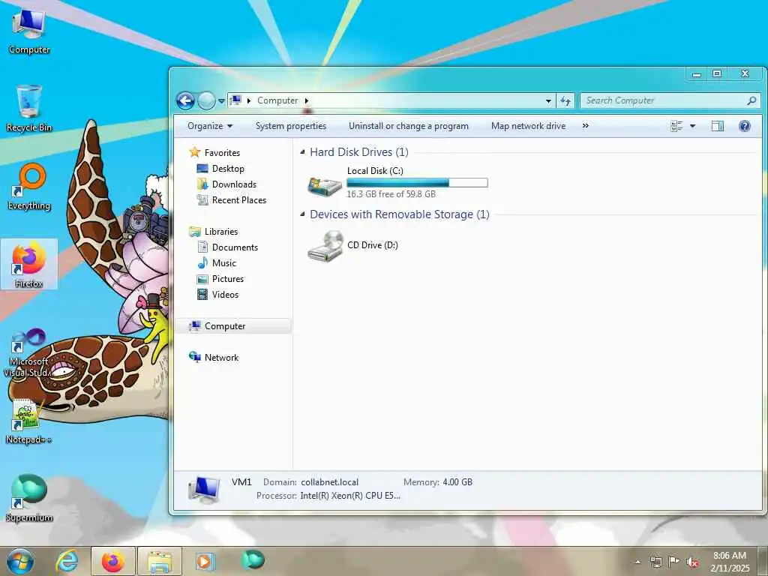Image resolution: width=768 pixels, height=576 pixels.
Task: Select the Supermium desktop shortcut
Action: (29, 498)
